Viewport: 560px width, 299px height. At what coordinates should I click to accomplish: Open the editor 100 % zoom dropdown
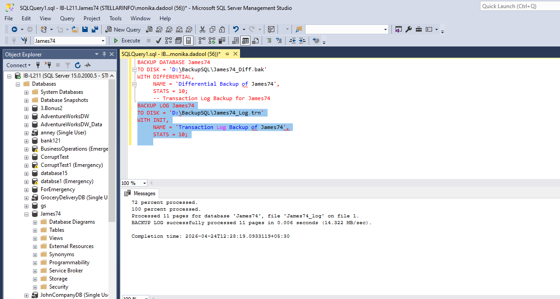coord(145,183)
